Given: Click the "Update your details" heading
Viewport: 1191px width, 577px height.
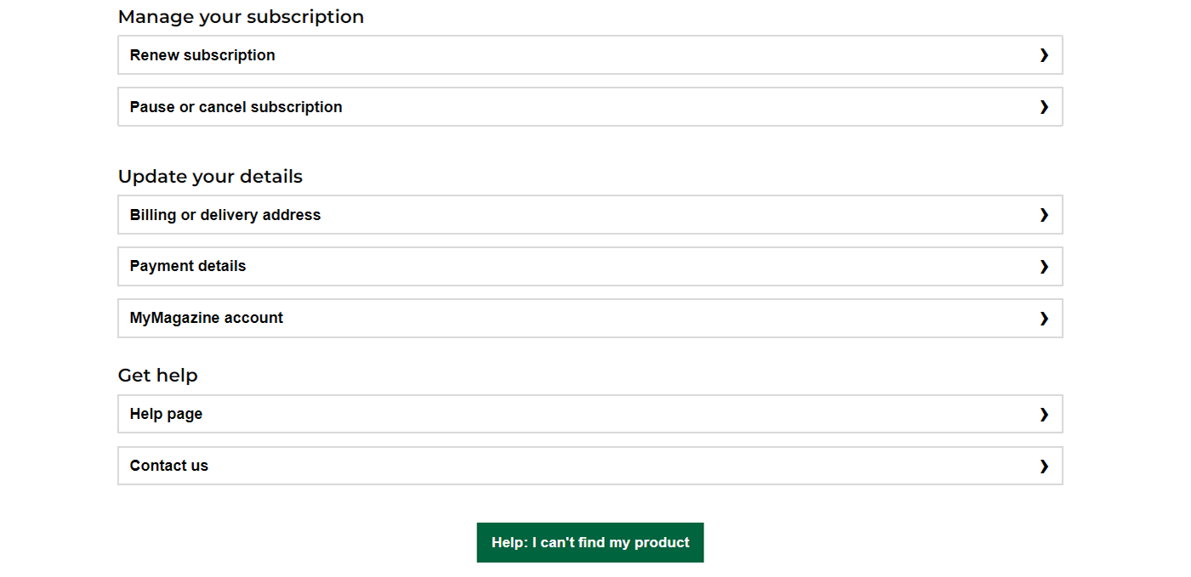Looking at the screenshot, I should tap(210, 177).
